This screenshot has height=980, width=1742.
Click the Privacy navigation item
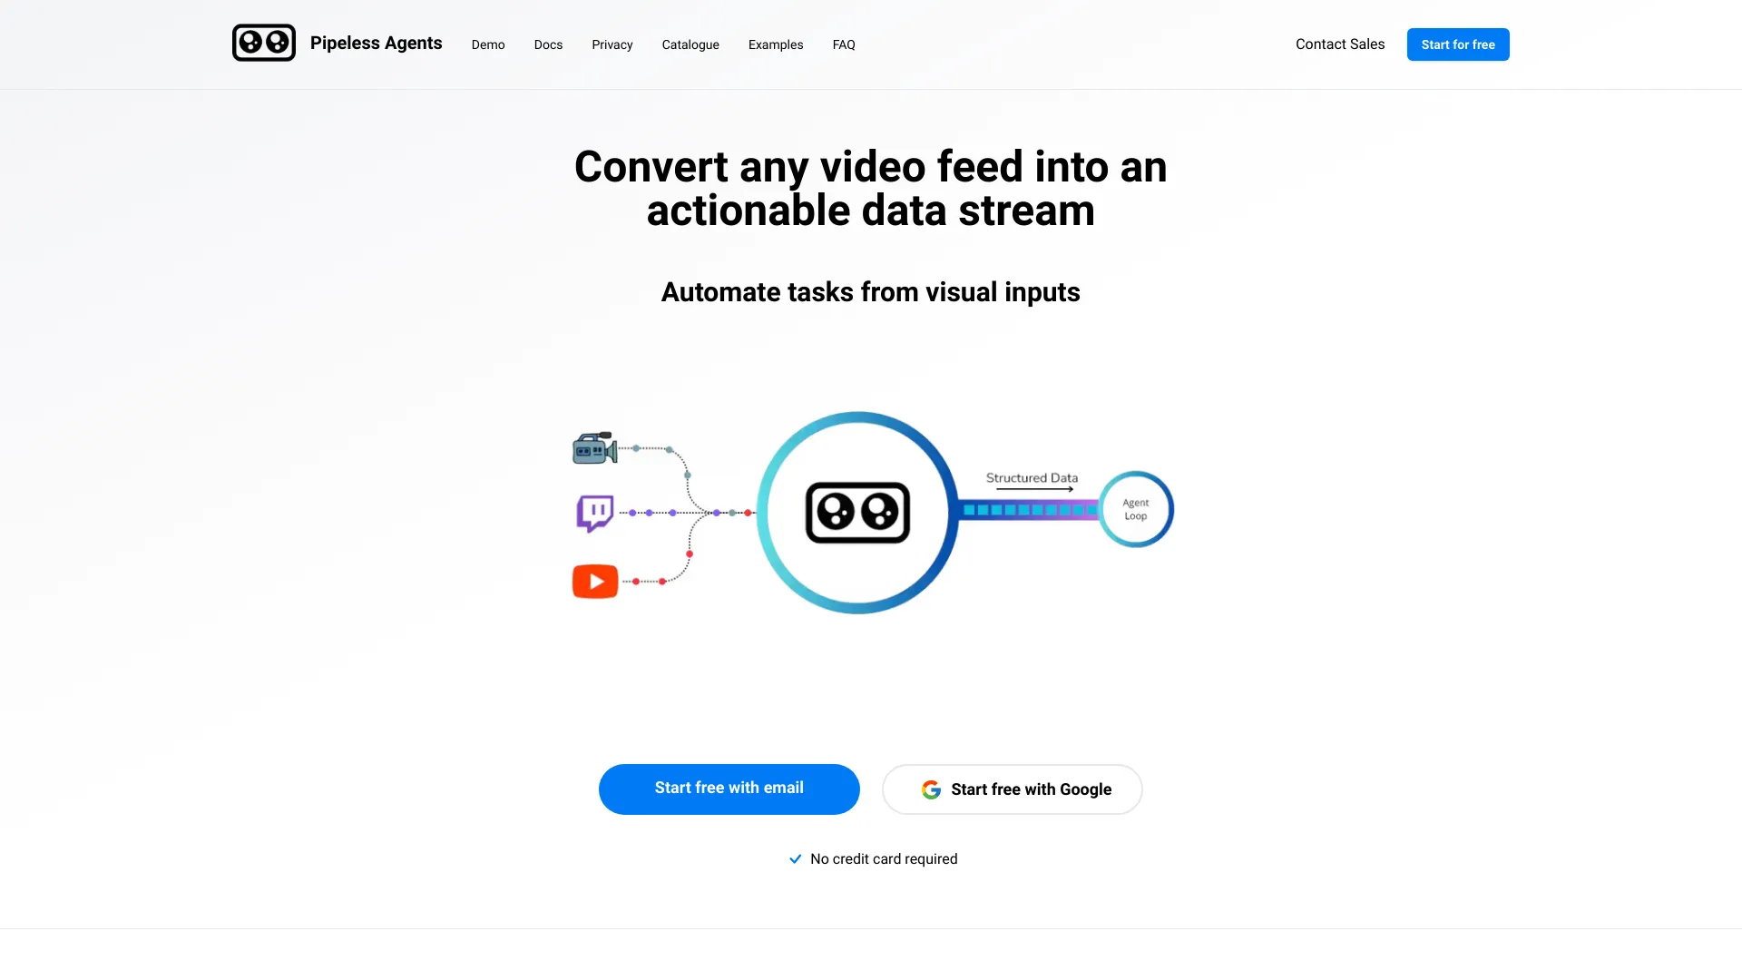(x=612, y=44)
